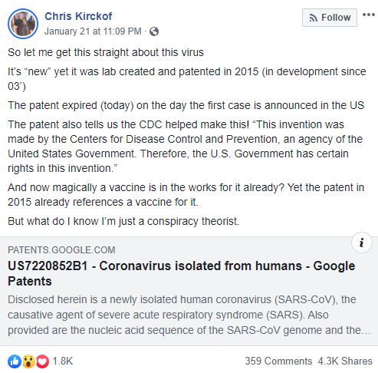Click the blue thumbs-up Like reaction icon
This screenshot has height=373, width=378.
coord(15,361)
